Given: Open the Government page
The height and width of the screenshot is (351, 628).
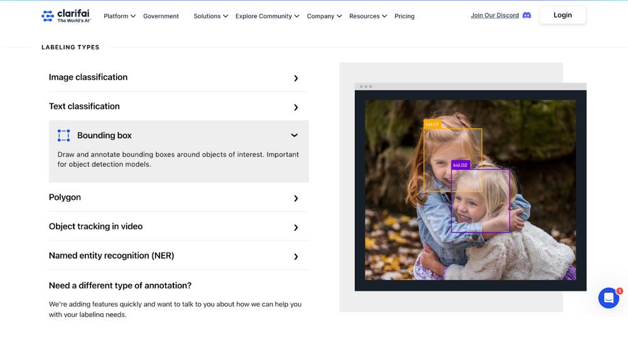Looking at the screenshot, I should 161,16.
